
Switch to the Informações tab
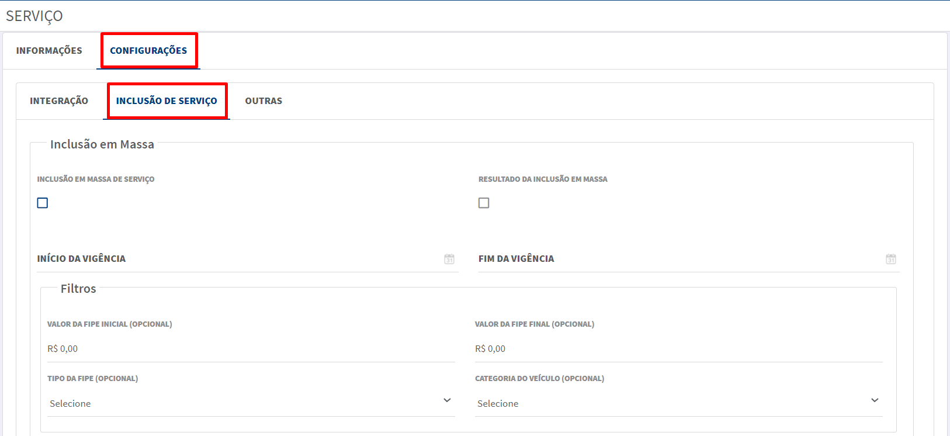click(49, 51)
